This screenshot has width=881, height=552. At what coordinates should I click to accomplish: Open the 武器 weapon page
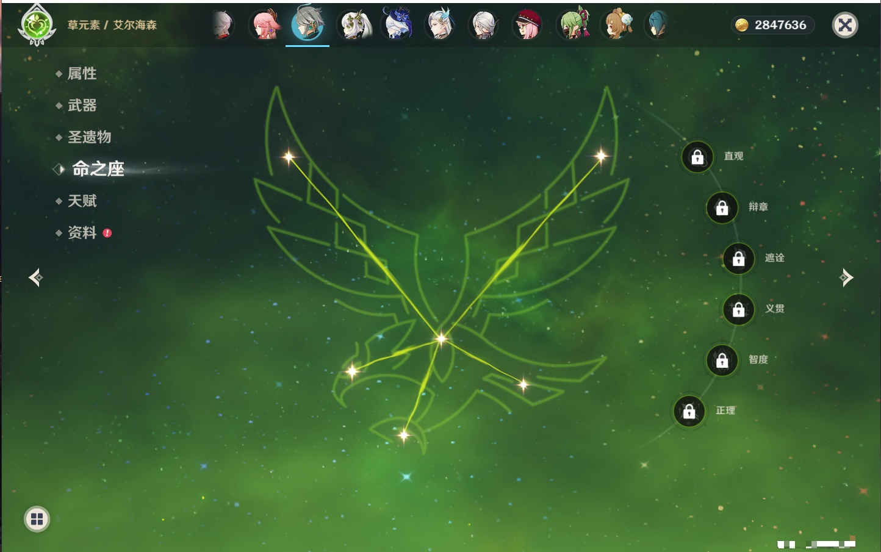tap(82, 106)
